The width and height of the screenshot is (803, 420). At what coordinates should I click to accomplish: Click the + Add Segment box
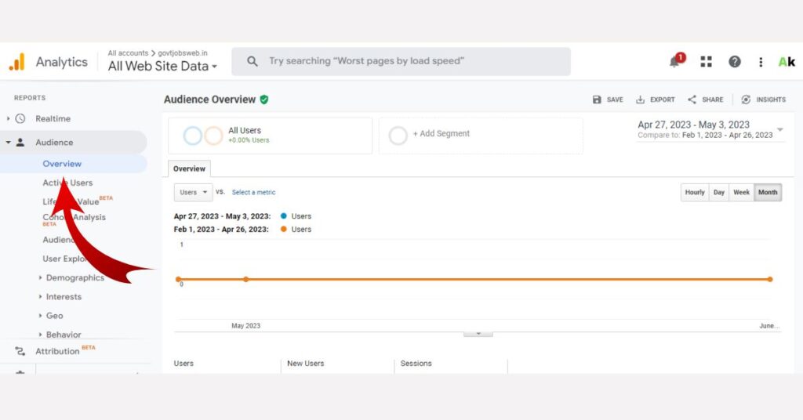[481, 136]
